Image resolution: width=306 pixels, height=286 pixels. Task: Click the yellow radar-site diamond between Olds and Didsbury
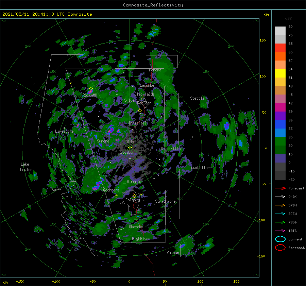pos(130,148)
